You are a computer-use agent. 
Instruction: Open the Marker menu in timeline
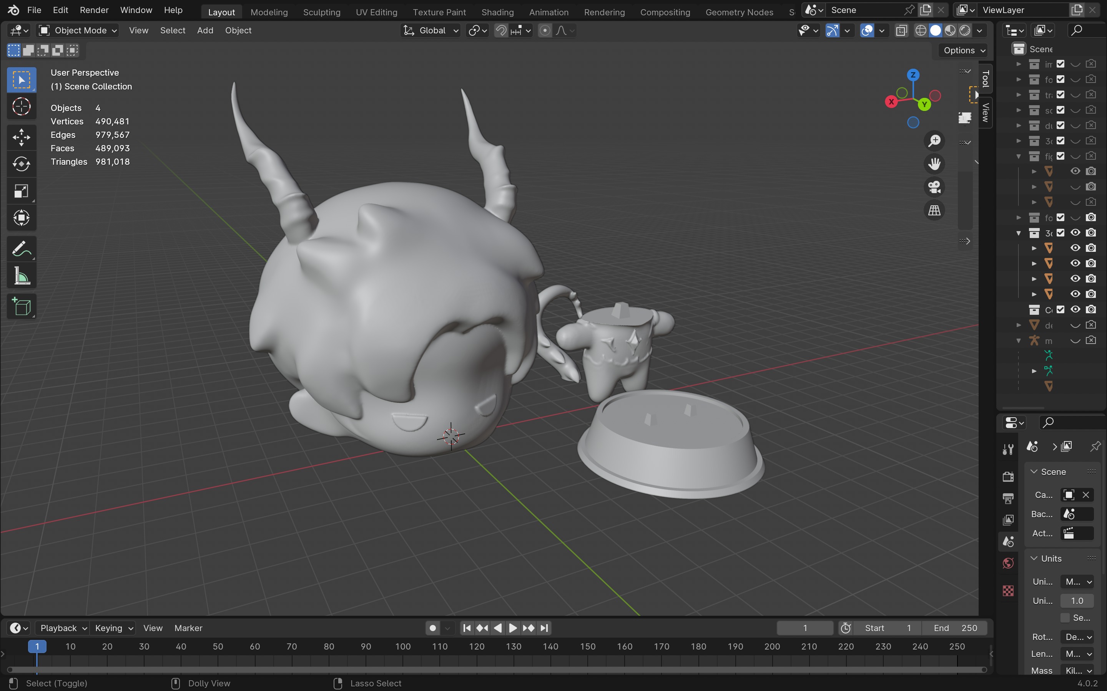188,628
